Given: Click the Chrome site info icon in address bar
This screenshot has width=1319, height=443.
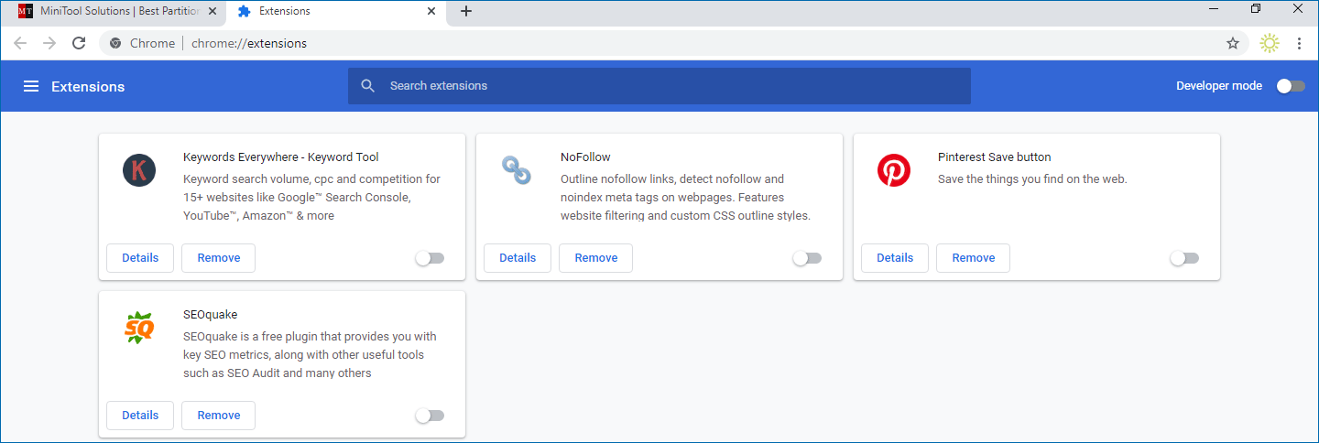Looking at the screenshot, I should (115, 43).
